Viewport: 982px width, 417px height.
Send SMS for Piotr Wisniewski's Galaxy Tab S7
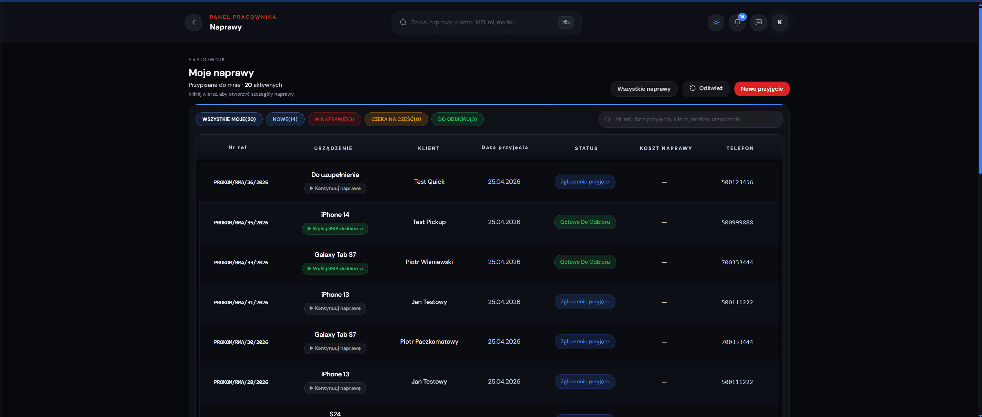pos(335,269)
